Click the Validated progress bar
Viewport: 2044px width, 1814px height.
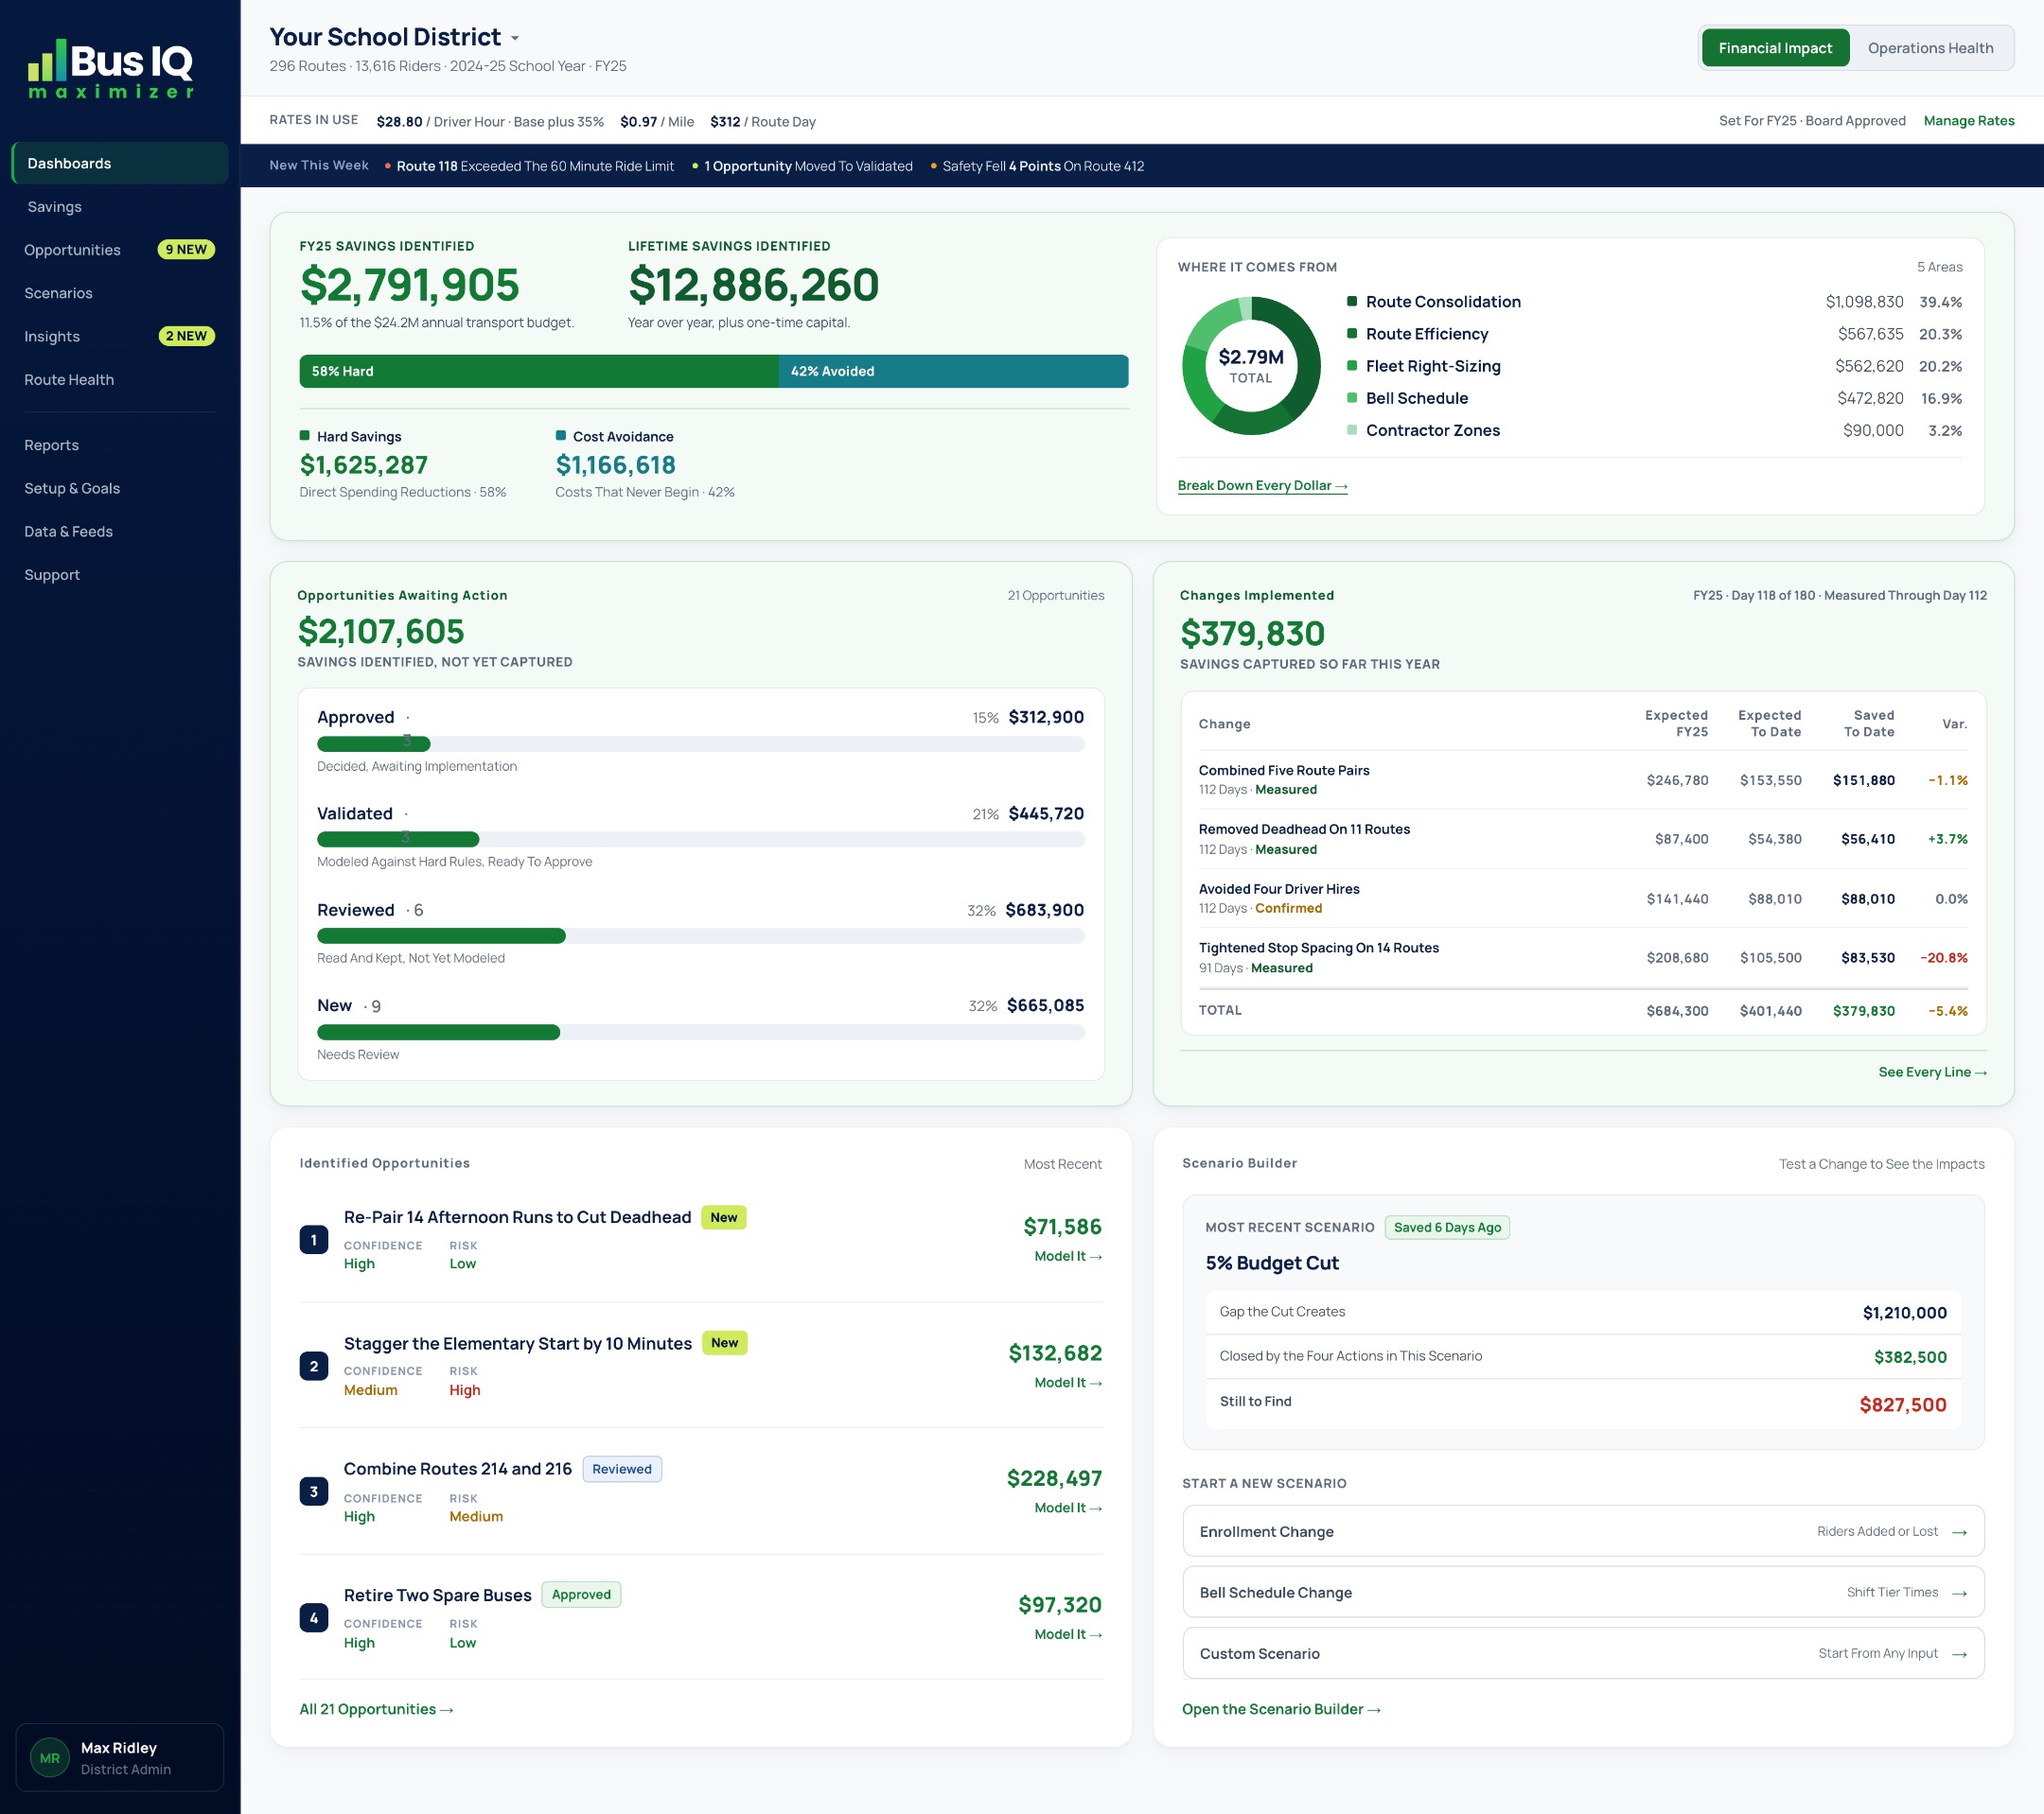(x=700, y=840)
